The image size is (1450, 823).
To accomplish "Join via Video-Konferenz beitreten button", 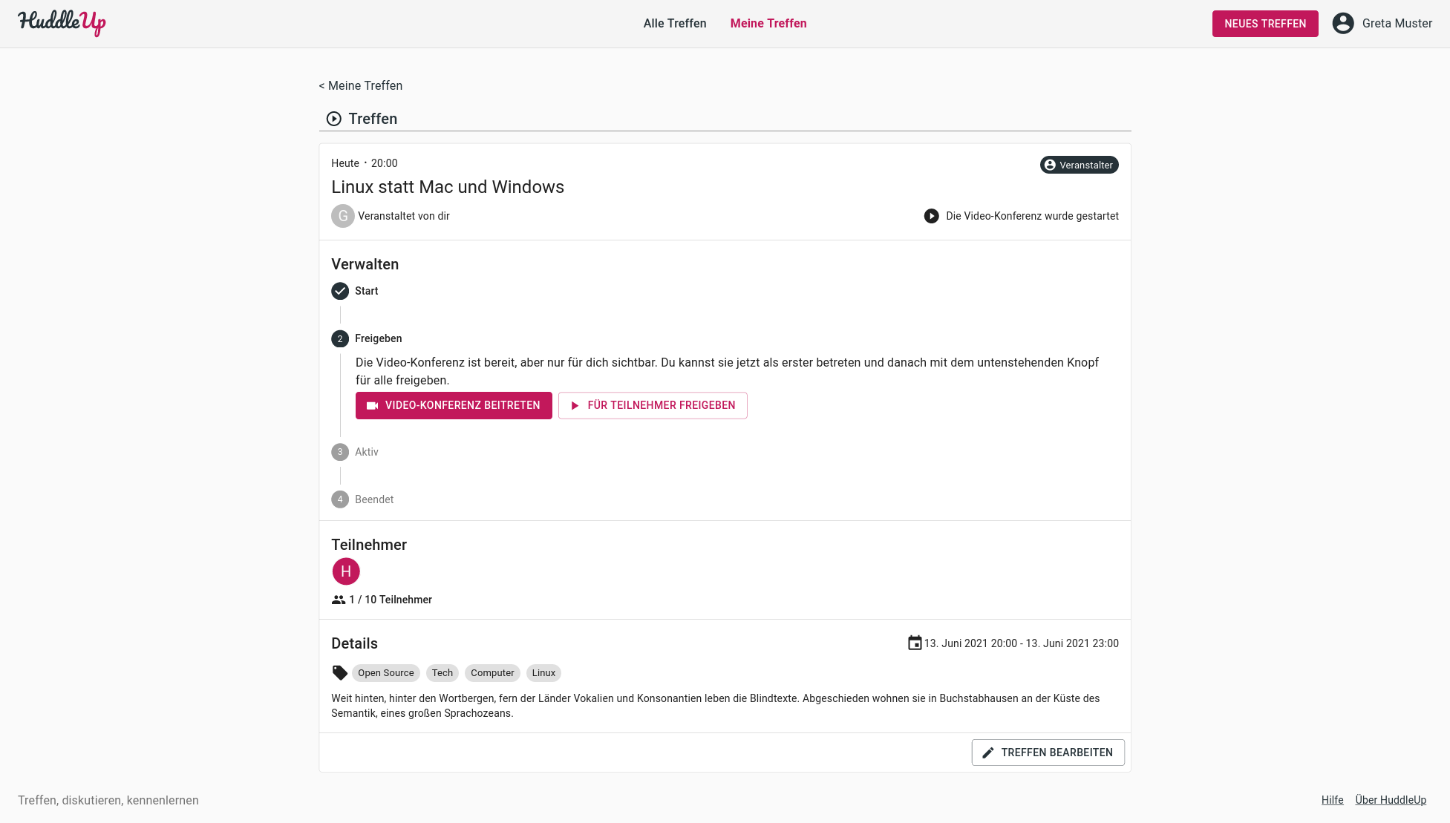I will [x=454, y=405].
